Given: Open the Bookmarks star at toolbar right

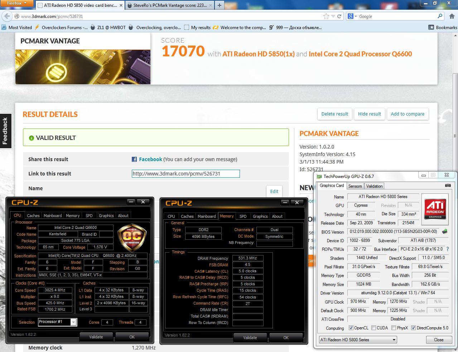Looking at the screenshot, I should [x=431, y=27].
